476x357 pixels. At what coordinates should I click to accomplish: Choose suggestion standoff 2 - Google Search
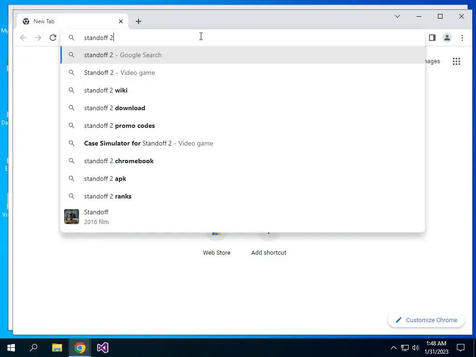[243, 55]
